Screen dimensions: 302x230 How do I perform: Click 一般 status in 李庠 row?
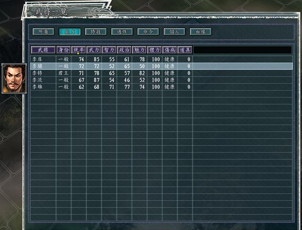63,59
